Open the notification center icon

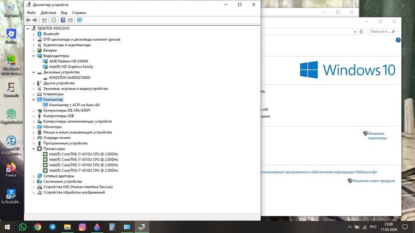coord(405,227)
